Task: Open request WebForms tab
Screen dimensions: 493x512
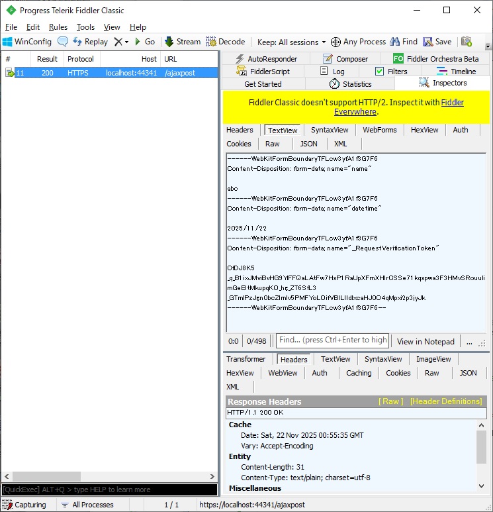Action: [x=380, y=130]
